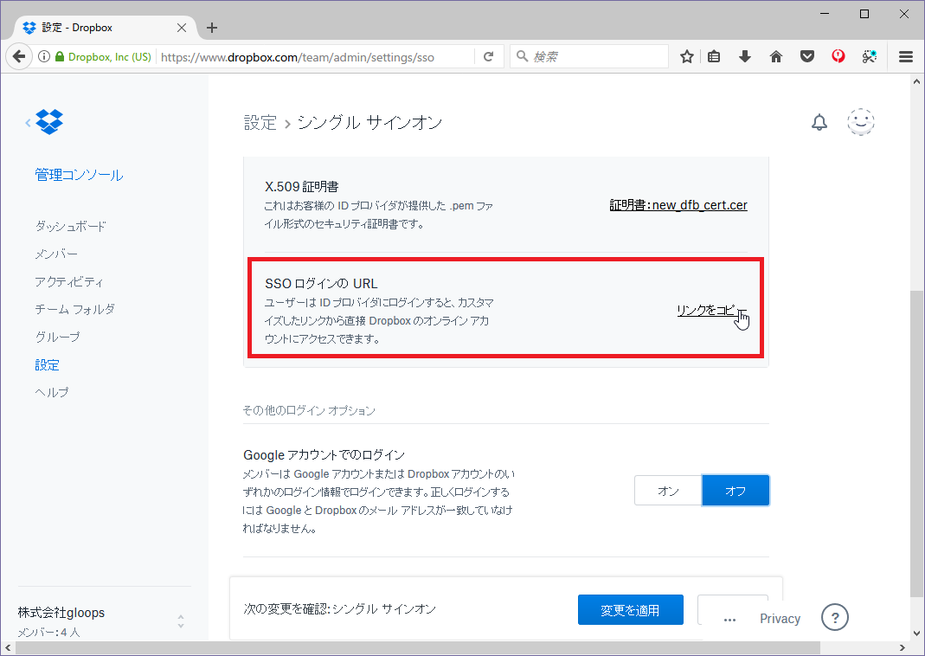Click the 株式会社gloops team name

[x=61, y=613]
